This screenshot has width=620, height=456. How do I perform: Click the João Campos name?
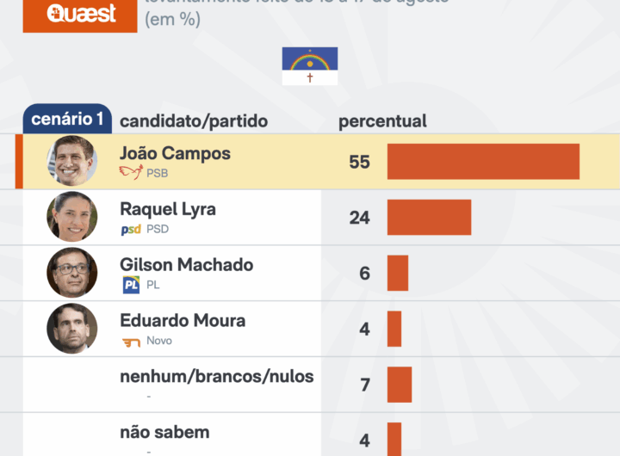pos(175,153)
